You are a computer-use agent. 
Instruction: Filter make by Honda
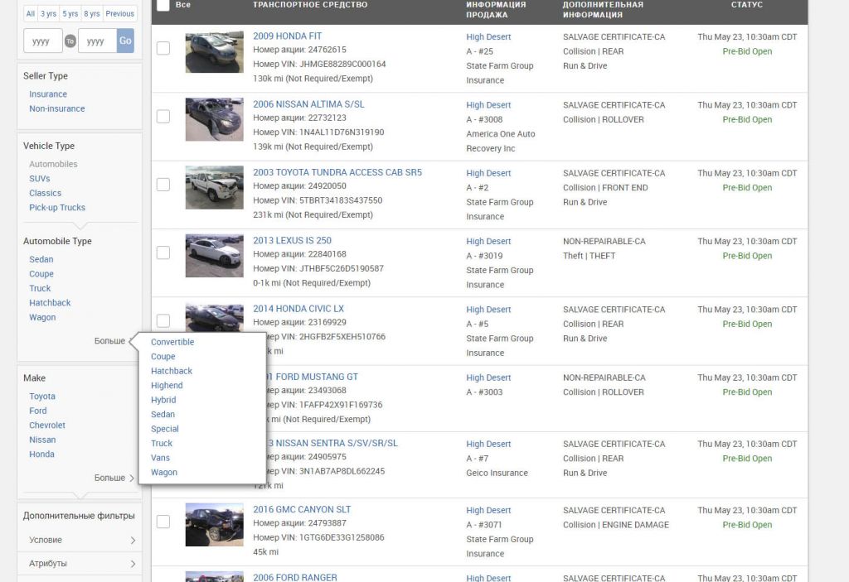pyautogui.click(x=41, y=455)
